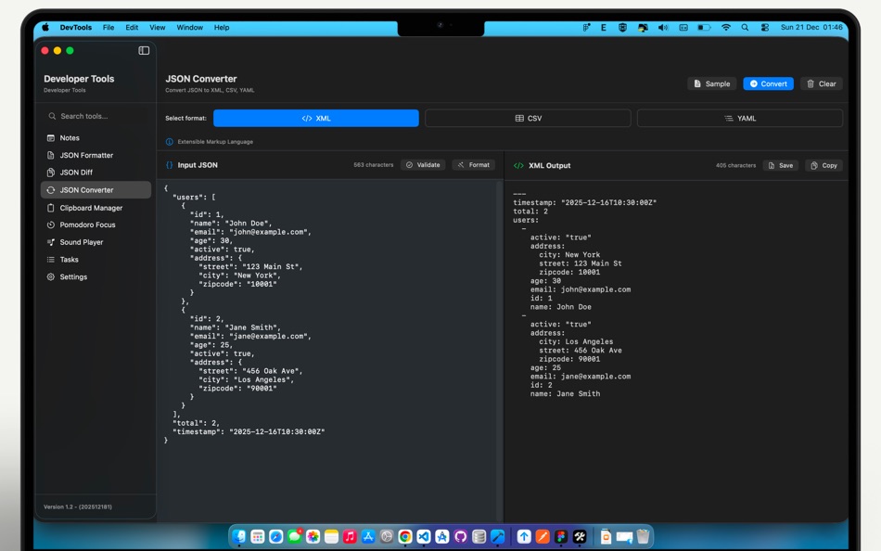
Task: Save the XML output
Action: pyautogui.click(x=779, y=165)
